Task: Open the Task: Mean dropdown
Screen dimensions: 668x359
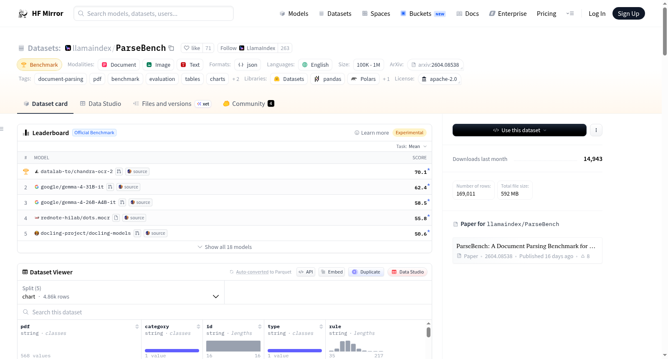Action: (412, 146)
